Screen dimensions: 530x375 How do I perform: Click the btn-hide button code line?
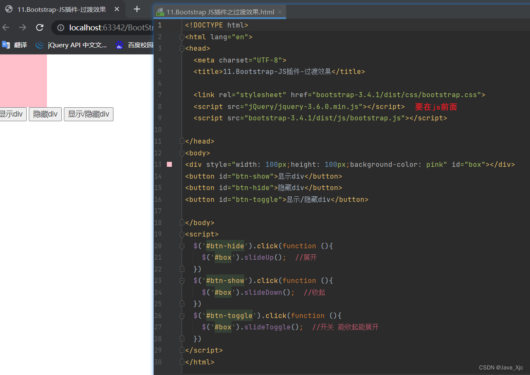(263, 188)
